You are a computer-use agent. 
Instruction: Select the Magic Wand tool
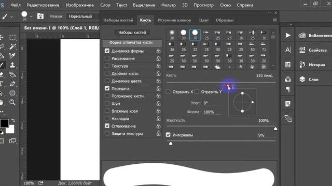point(12,47)
